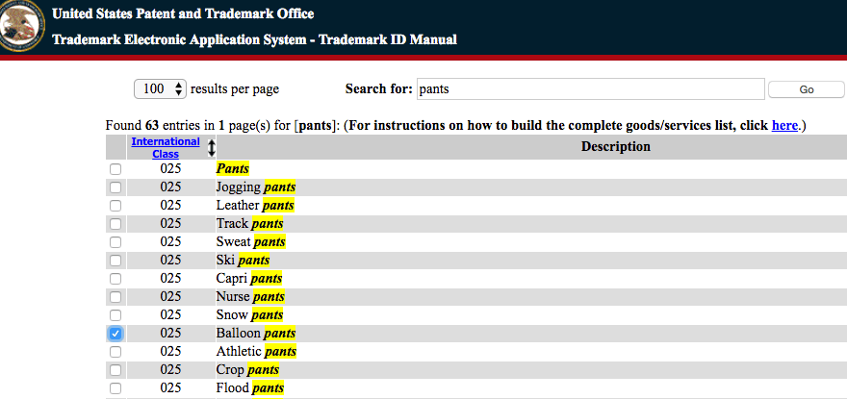Viewport: 847px width, 399px height.
Task: Check the box for Leather pants
Action: [115, 206]
